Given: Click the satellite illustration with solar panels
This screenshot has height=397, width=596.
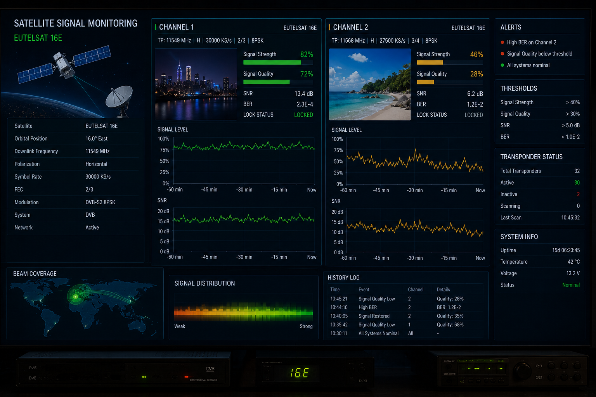Looking at the screenshot, I should tap(64, 64).
